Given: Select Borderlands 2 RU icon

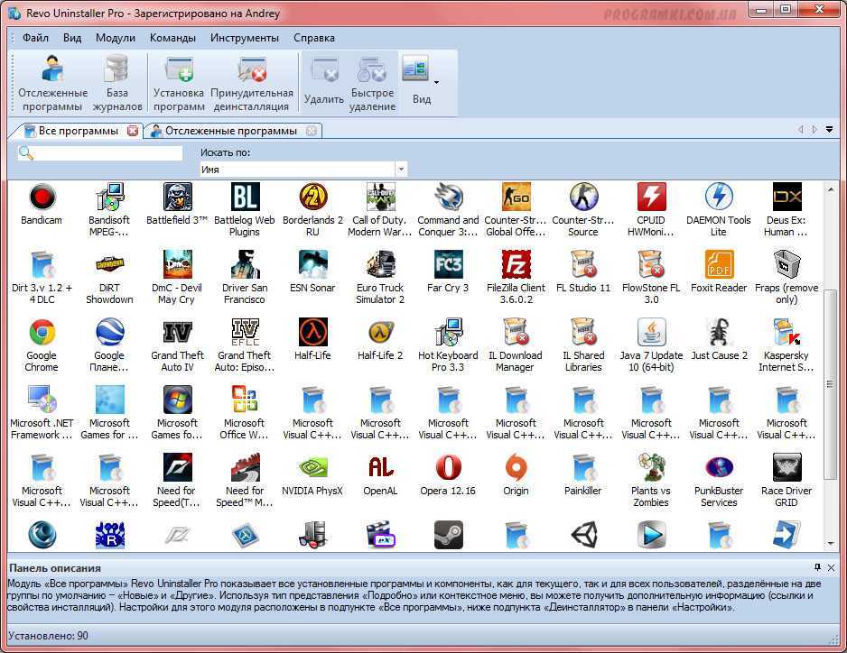Looking at the screenshot, I should (312, 197).
